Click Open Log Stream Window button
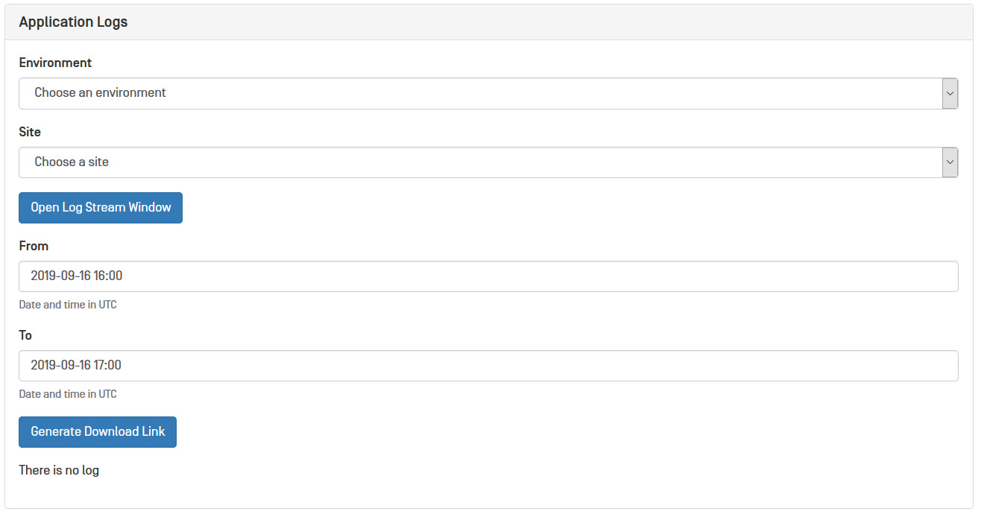This screenshot has width=987, height=517. [101, 208]
